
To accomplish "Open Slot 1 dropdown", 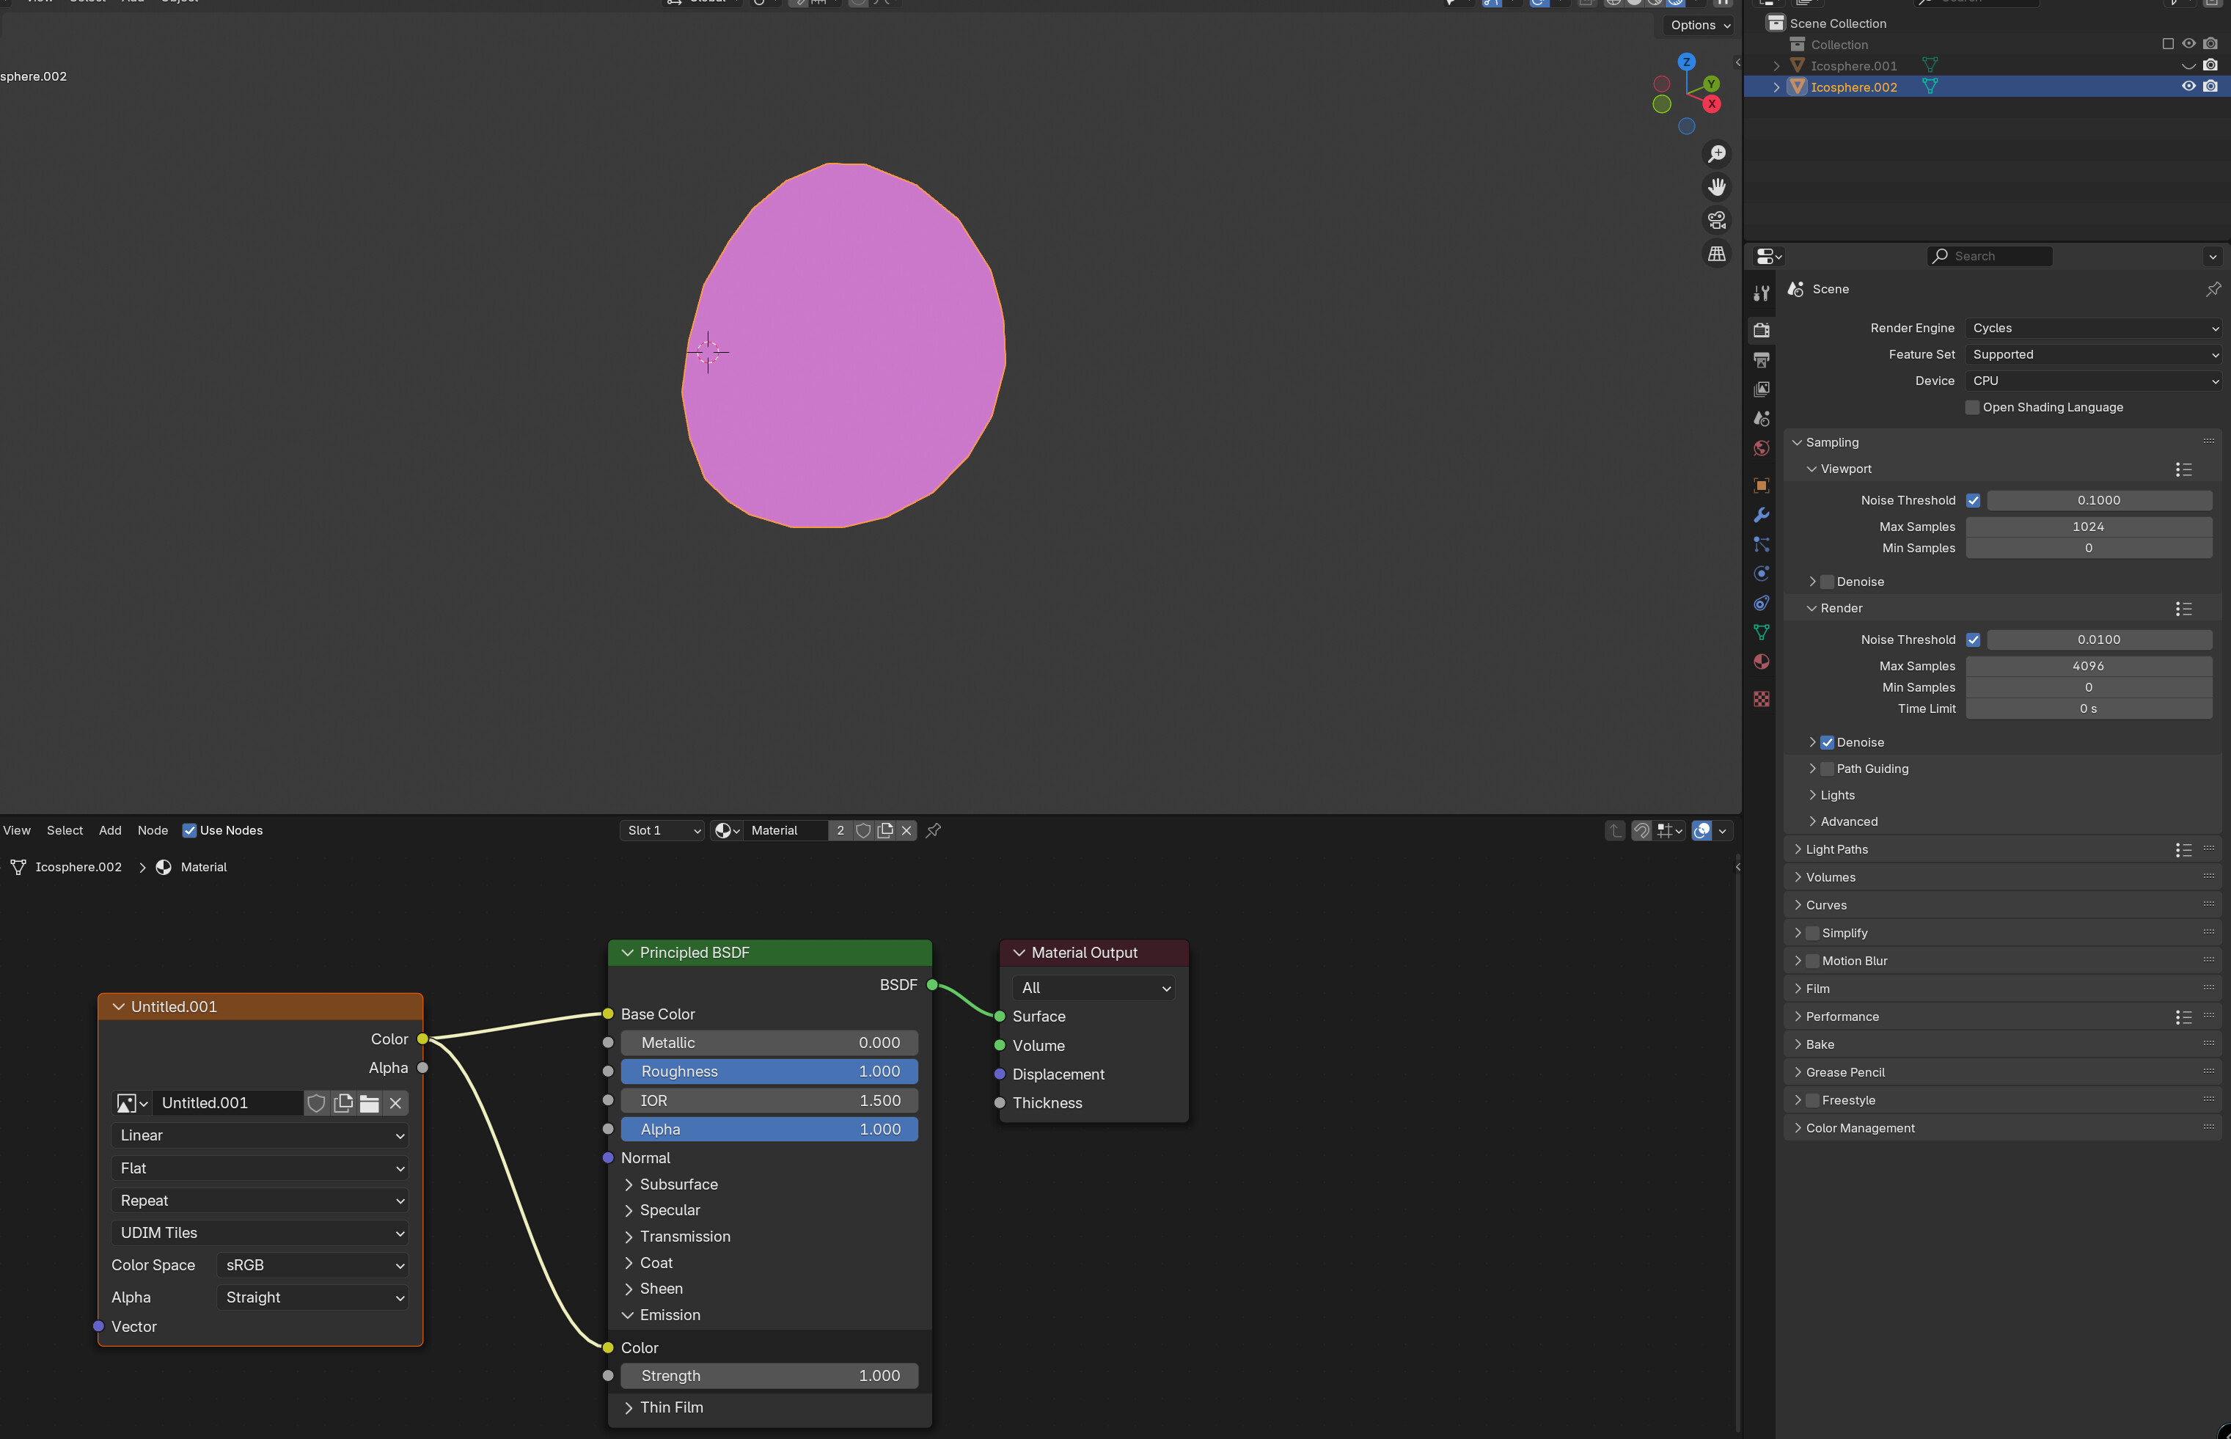I will 662,831.
